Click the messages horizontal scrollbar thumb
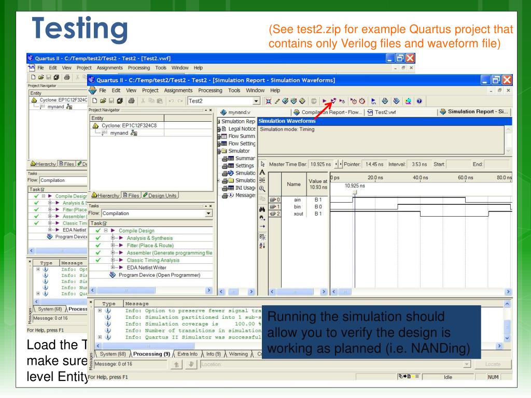The width and height of the screenshot is (531, 398). pyautogui.click(x=148, y=346)
